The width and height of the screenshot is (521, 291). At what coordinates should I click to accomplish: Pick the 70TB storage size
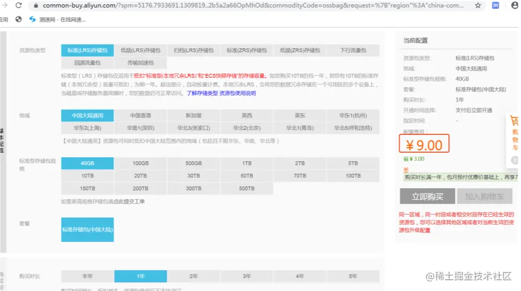pos(300,176)
